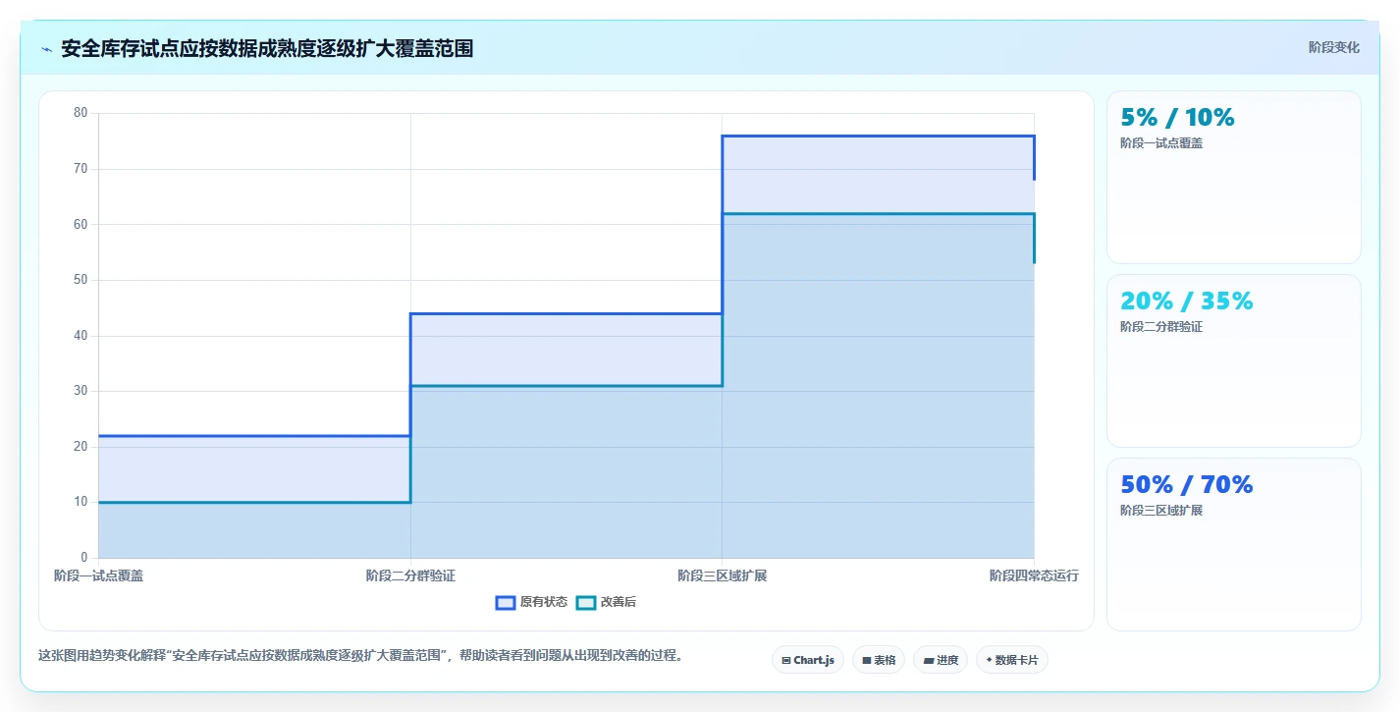
Task: Open the 5% / 10% 阶段一试点覆盖 card
Action: (x=1234, y=177)
